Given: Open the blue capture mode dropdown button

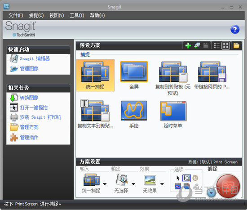Looking at the screenshot, I should pos(212,192).
